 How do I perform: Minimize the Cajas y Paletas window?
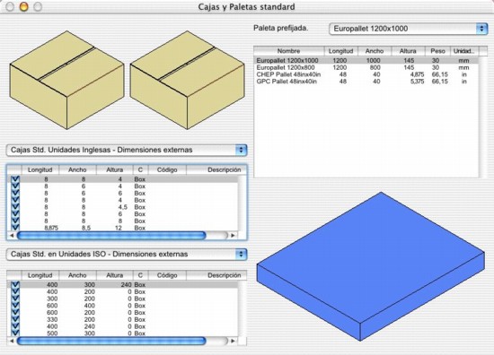tap(23, 6)
